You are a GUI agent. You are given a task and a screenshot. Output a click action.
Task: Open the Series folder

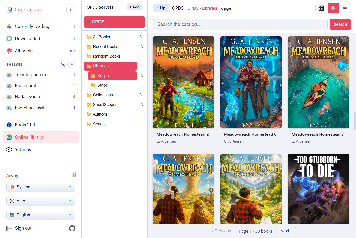click(111, 124)
